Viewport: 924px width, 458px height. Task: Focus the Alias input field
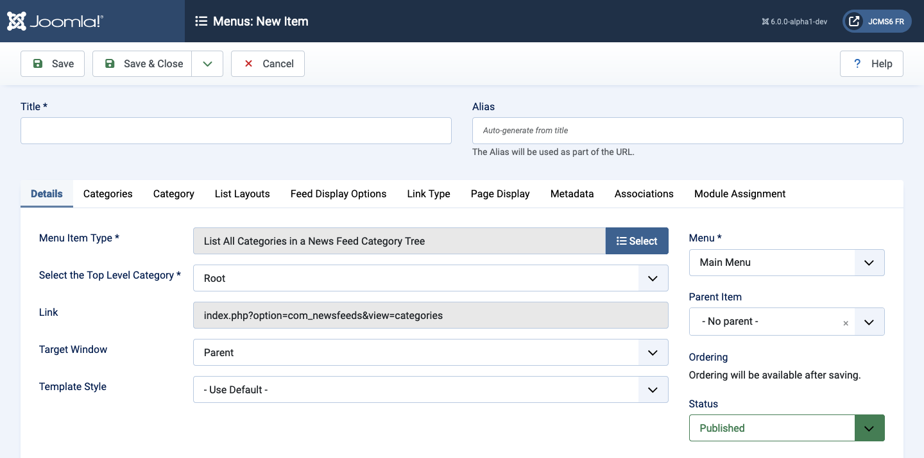688,131
